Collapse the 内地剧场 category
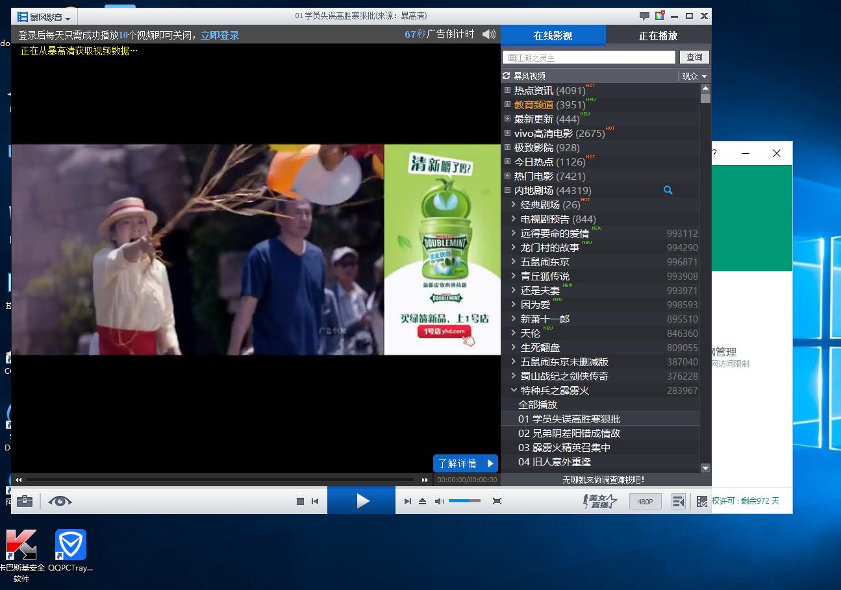This screenshot has height=590, width=841. pyautogui.click(x=508, y=190)
